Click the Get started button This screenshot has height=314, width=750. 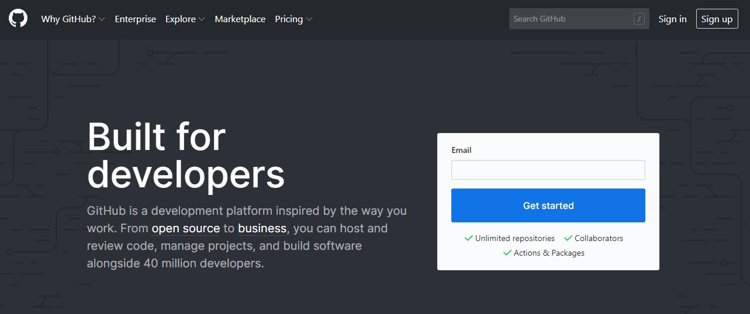548,205
